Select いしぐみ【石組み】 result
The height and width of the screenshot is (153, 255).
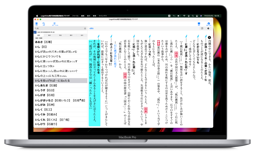(x=60, y=114)
